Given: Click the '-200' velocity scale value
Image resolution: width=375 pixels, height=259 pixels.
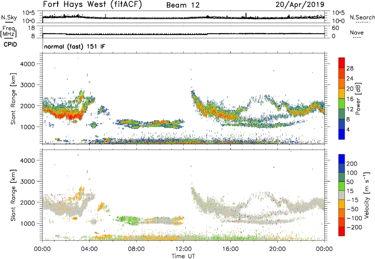Looking at the screenshot, I should (x=354, y=227).
